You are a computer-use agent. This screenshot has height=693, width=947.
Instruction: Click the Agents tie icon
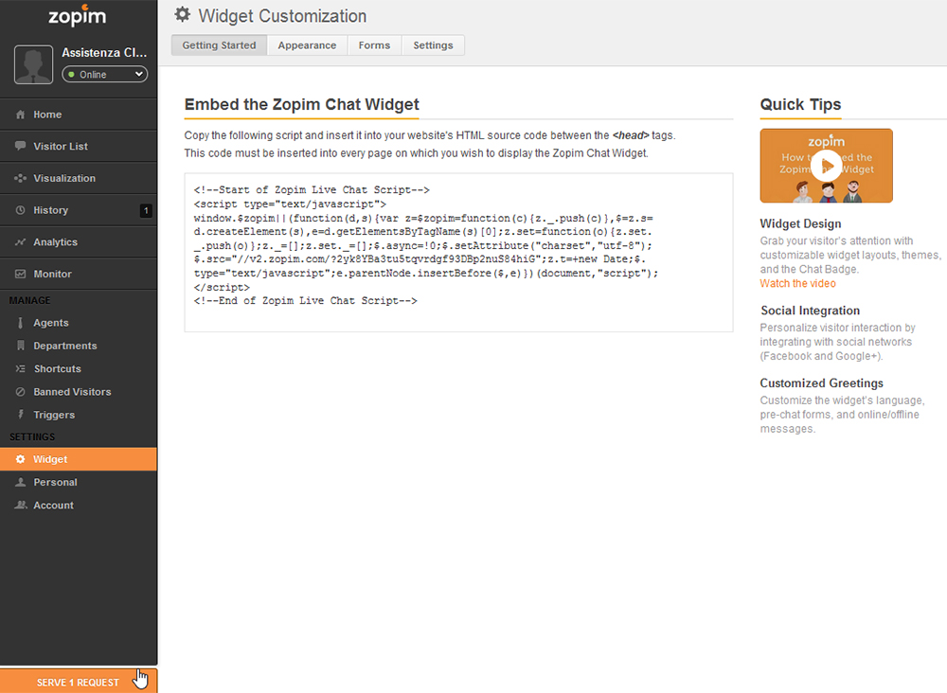pyautogui.click(x=21, y=323)
